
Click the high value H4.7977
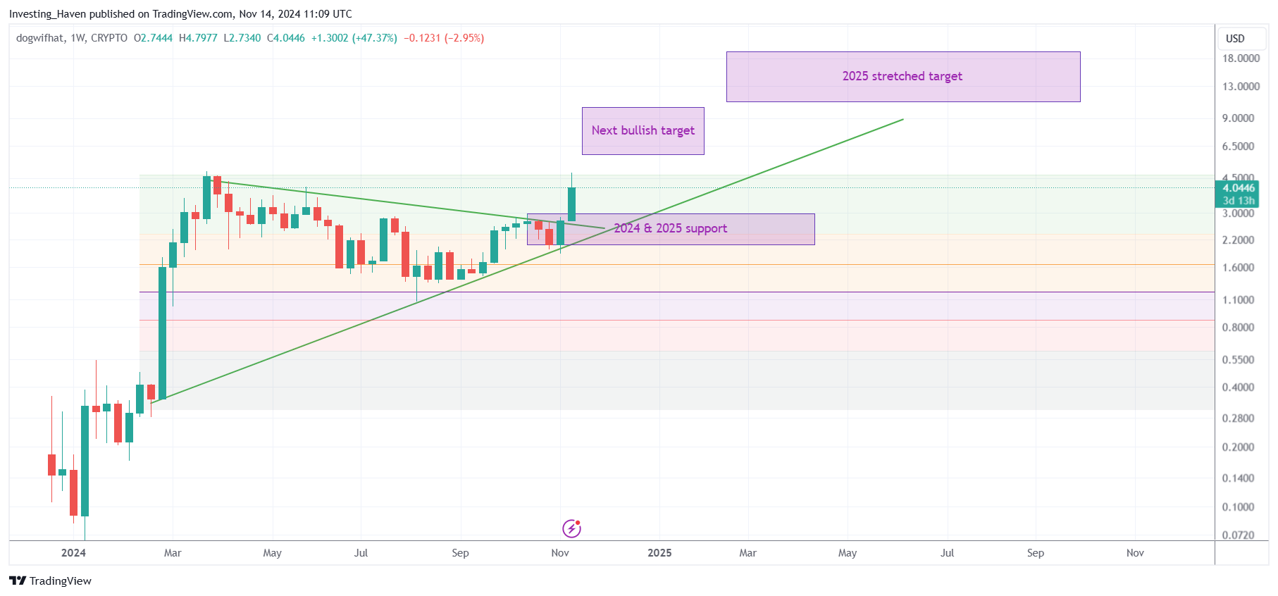click(x=198, y=38)
